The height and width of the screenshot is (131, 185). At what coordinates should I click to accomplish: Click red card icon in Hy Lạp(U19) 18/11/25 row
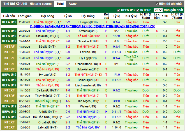click(100, 75)
